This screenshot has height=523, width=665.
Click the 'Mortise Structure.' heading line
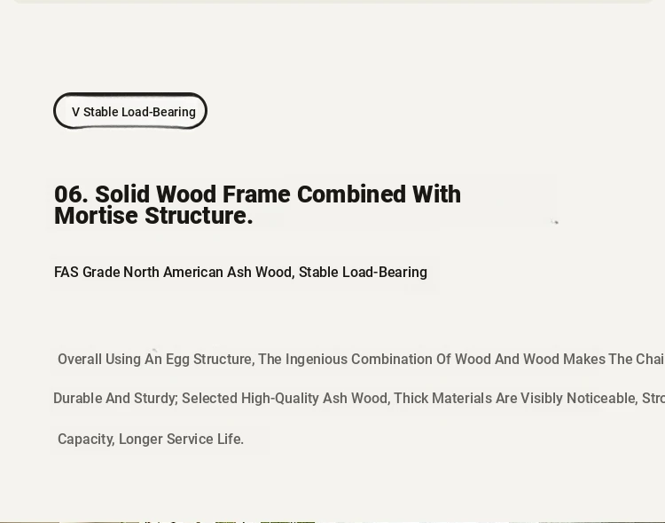[x=153, y=216]
